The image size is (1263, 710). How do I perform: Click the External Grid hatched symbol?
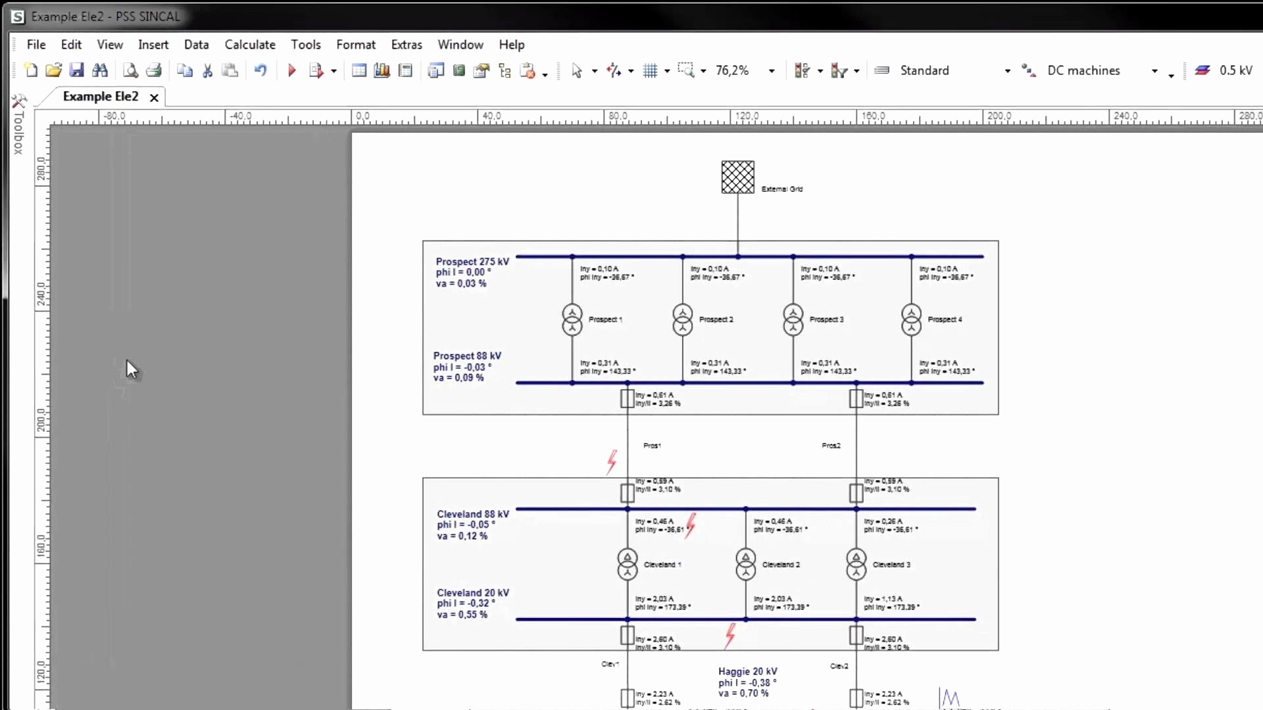[x=737, y=177]
